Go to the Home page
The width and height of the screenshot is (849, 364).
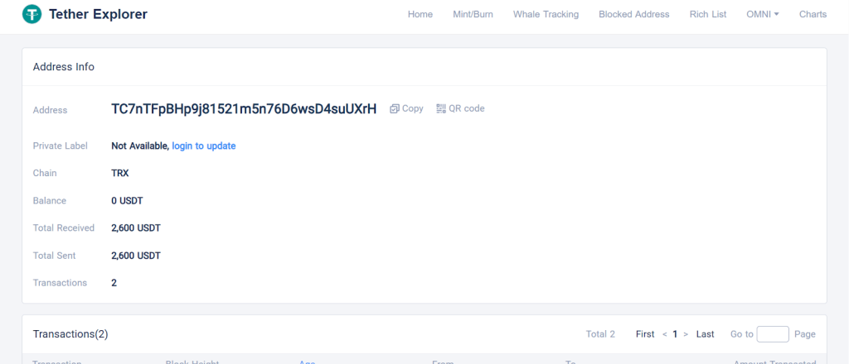tap(420, 15)
